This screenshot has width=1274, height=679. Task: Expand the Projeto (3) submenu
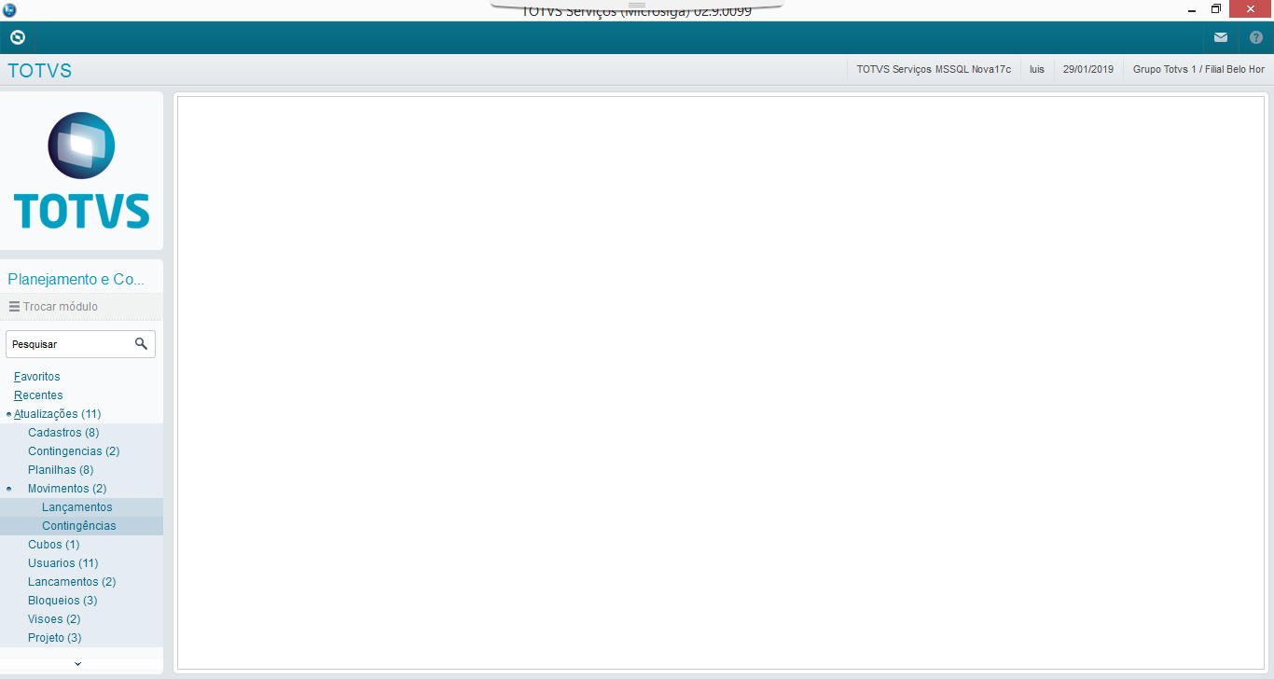click(x=55, y=638)
